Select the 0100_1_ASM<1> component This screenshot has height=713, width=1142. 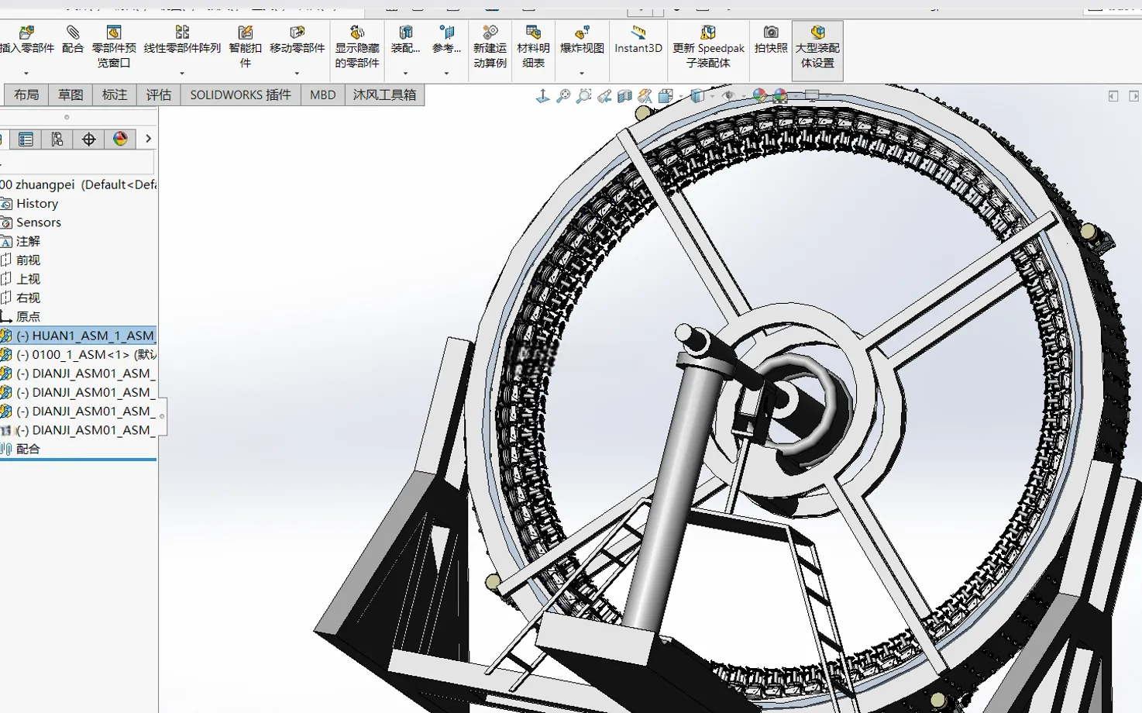pyautogui.click(x=78, y=354)
